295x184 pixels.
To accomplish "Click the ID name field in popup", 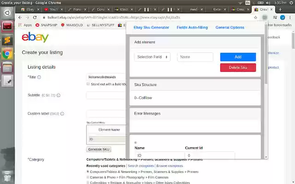I will [159, 155].
